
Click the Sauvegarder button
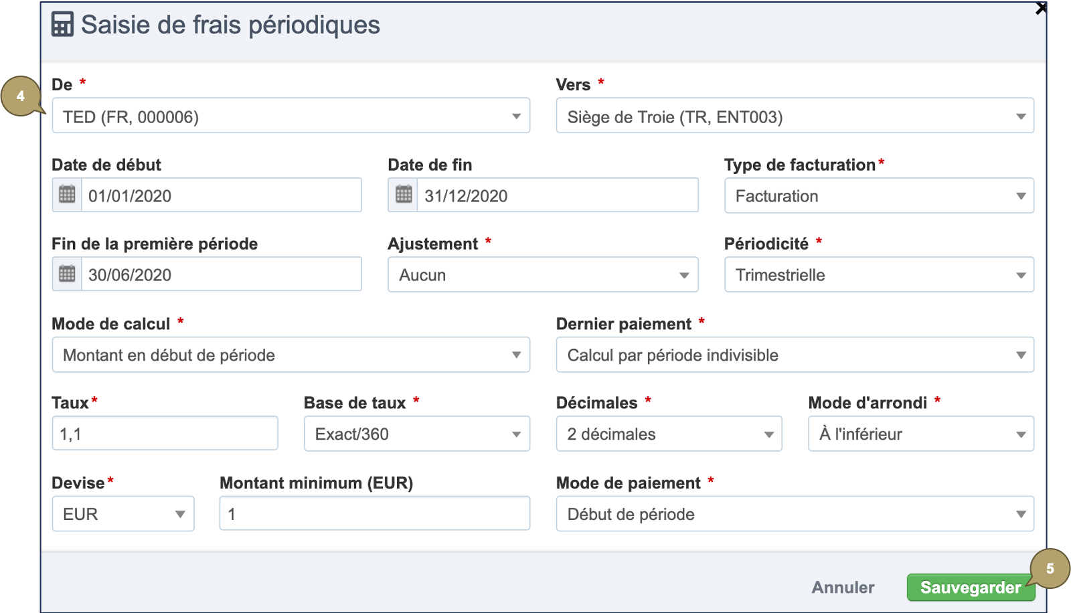(x=970, y=587)
